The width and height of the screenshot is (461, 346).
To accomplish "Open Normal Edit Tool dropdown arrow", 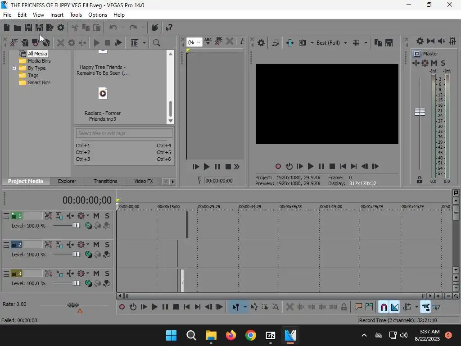I will coord(245,307).
